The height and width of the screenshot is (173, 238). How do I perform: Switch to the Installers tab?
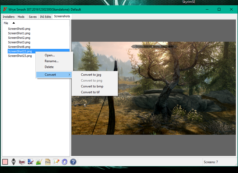click(9, 17)
